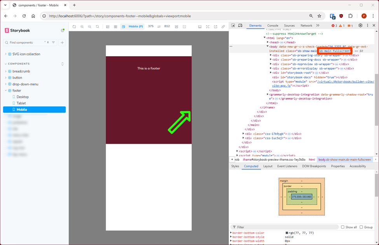This screenshot has width=379, height=245.
Task: Open the story in a new tab
Action: click(215, 26)
